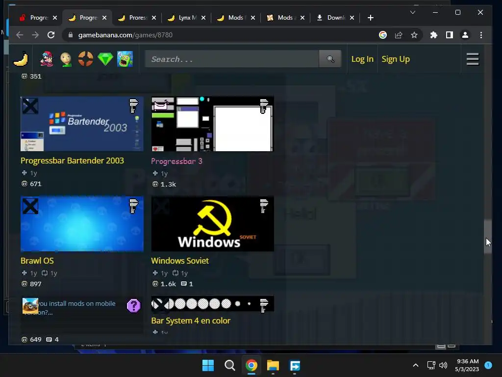The width and height of the screenshot is (502, 377).
Task: Close the Lynx M tab
Action: pos(203,18)
